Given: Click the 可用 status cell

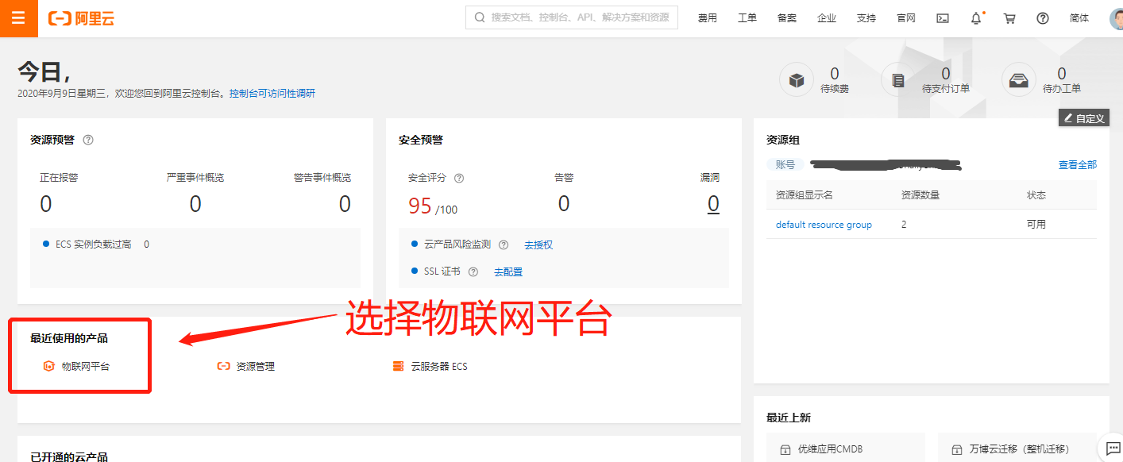Looking at the screenshot, I should [x=1036, y=225].
